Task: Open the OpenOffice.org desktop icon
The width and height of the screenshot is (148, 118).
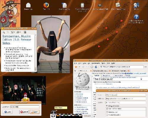Action: click(x=64, y=5)
